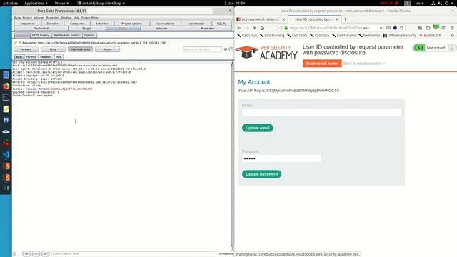Open Firefox page actions three dots

coord(381,28)
